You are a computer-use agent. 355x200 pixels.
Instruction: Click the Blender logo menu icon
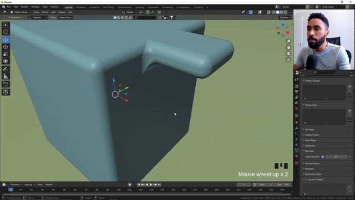3,7
